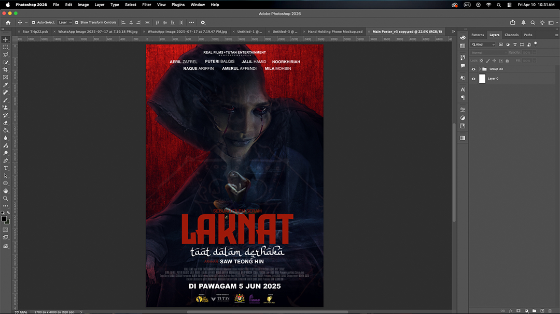Viewport: 560px width, 314px height.
Task: Click Align left edges icon
Action: coord(123,22)
